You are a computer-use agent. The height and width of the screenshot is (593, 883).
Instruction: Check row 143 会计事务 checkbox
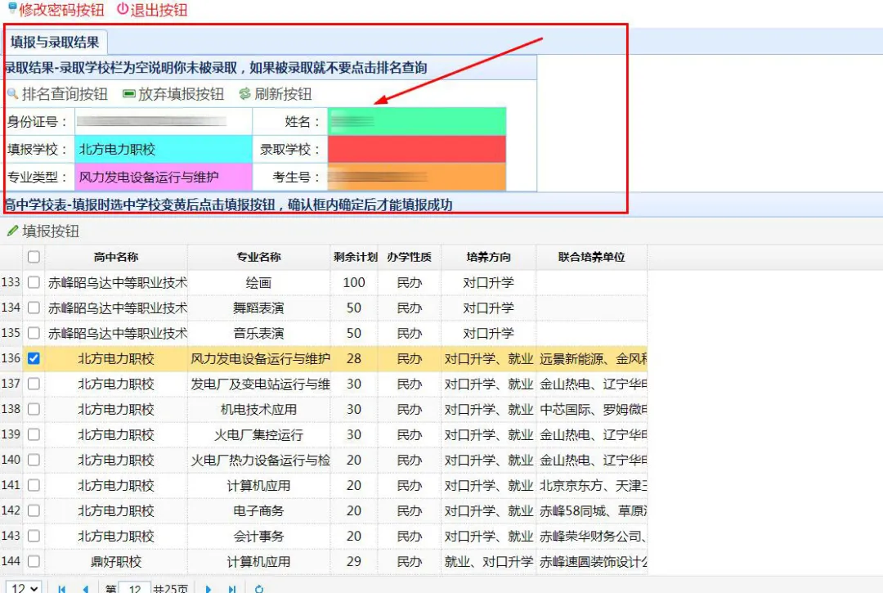[x=34, y=536]
